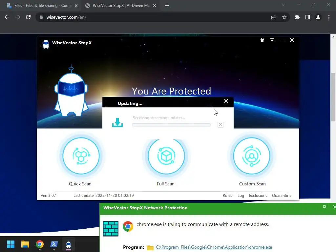
Task: Click the WiseVector StopX taskbar icon
Action: pyautogui.click(x=69, y=244)
